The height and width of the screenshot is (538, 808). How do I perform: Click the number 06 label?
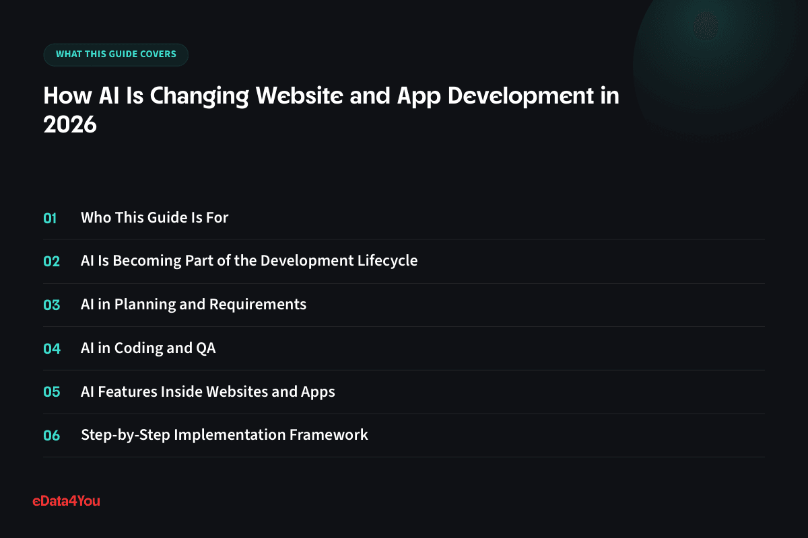[52, 435]
